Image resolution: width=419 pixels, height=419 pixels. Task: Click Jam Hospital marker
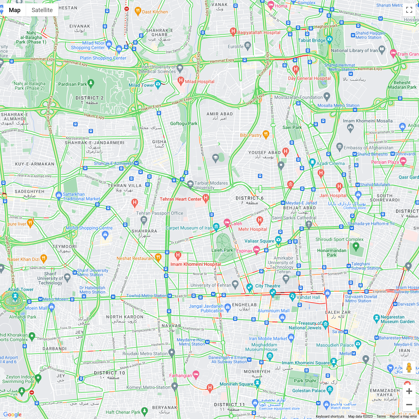[x=339, y=187]
